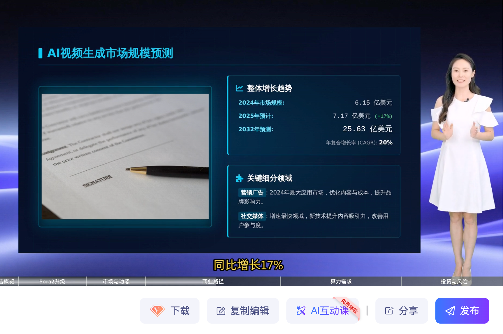503x334 pixels.
Task: Click the paper plane icon on 发布
Action: click(x=450, y=311)
